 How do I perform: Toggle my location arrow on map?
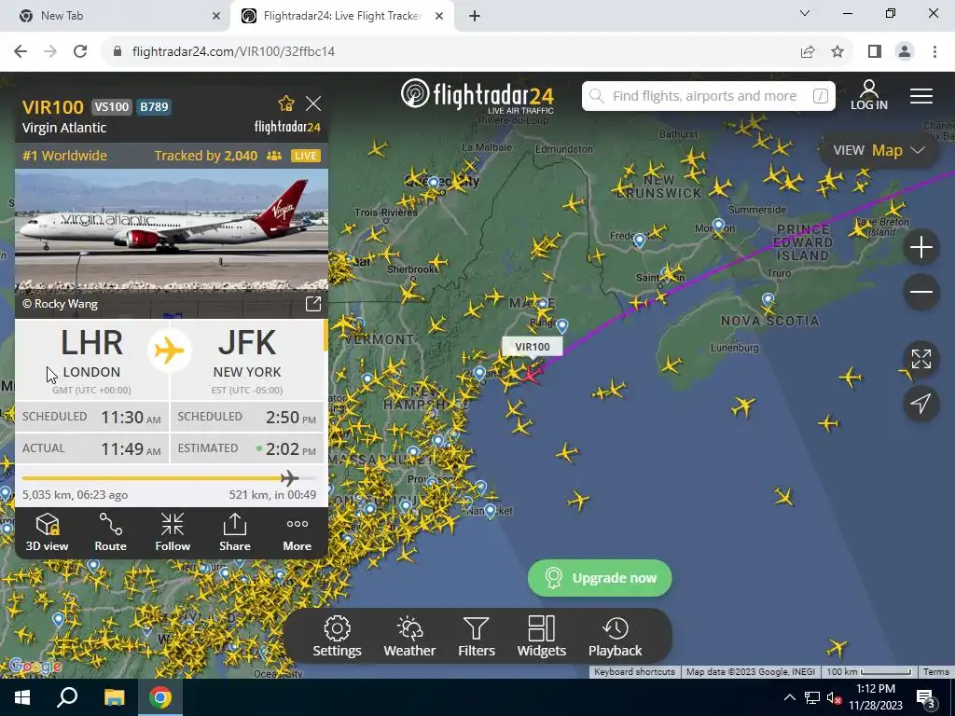click(x=920, y=403)
